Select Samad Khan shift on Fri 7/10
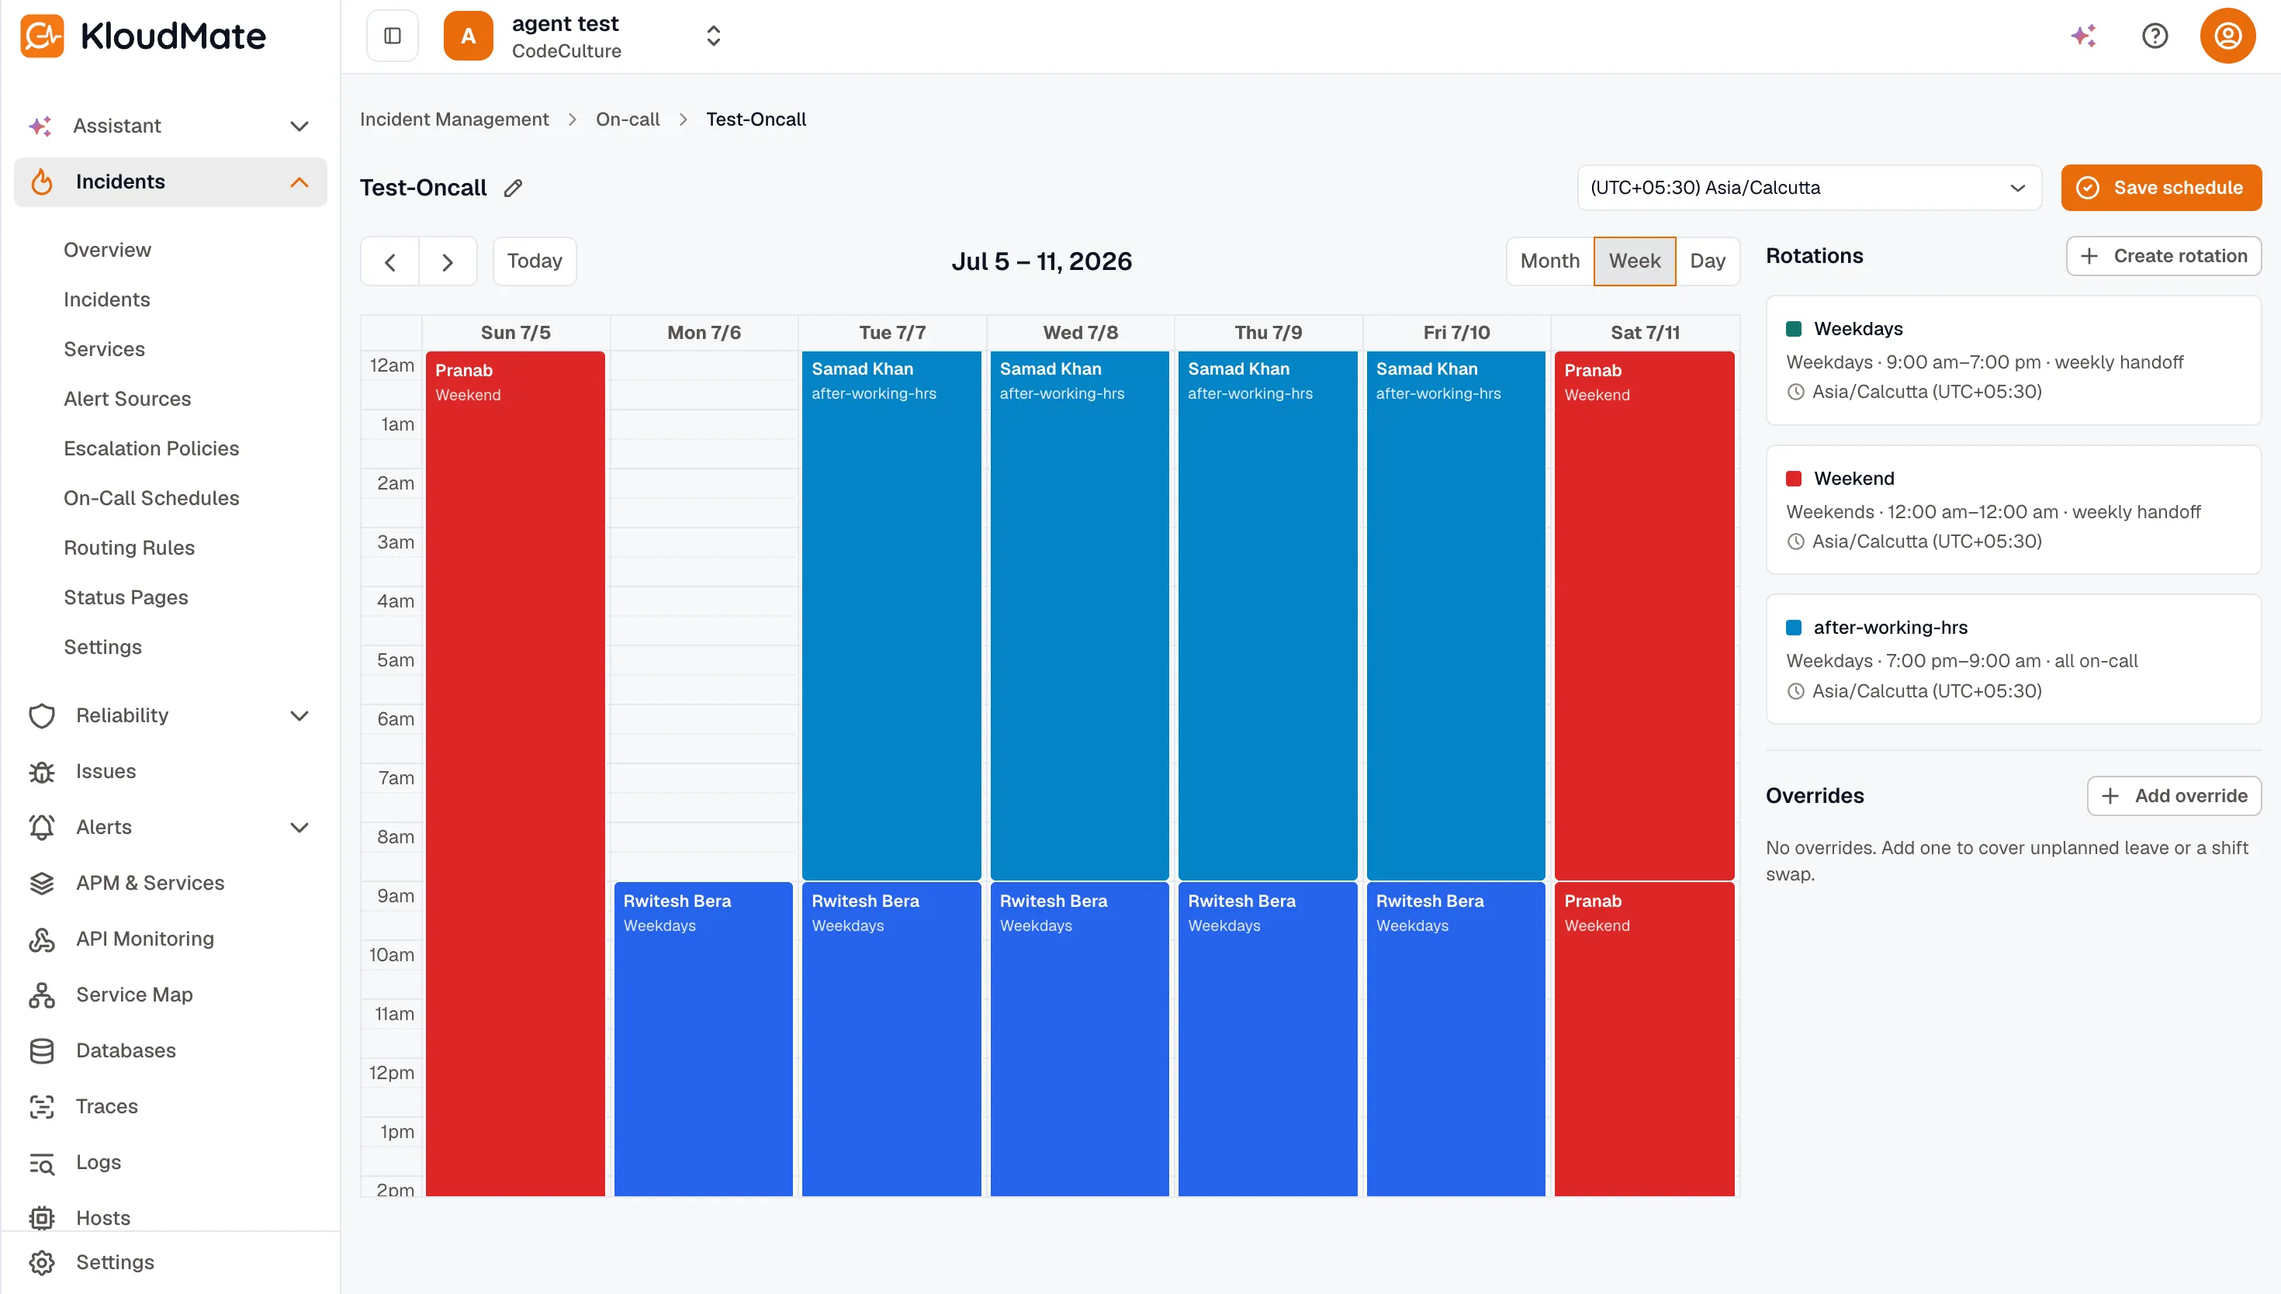Image resolution: width=2281 pixels, height=1294 pixels. (1455, 615)
